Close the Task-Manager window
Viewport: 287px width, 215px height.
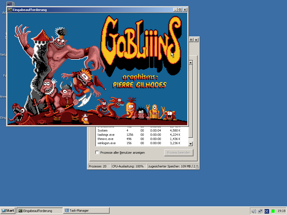coord(196,40)
